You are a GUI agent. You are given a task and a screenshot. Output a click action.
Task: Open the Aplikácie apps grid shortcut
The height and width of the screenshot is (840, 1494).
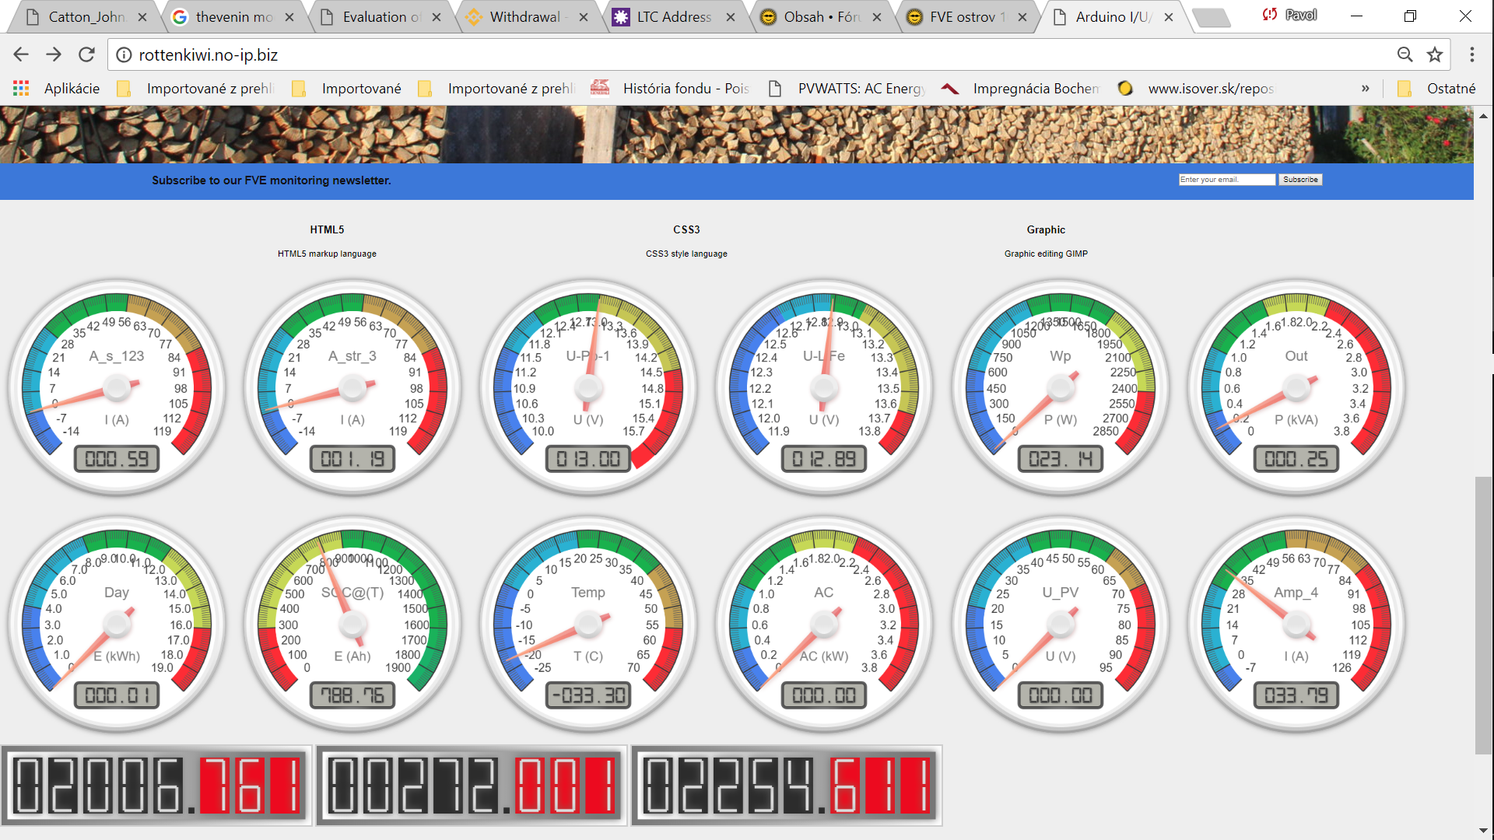[x=57, y=89]
